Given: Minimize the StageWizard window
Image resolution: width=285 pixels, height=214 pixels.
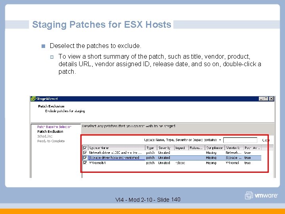Looking at the screenshot, I should (261, 99).
